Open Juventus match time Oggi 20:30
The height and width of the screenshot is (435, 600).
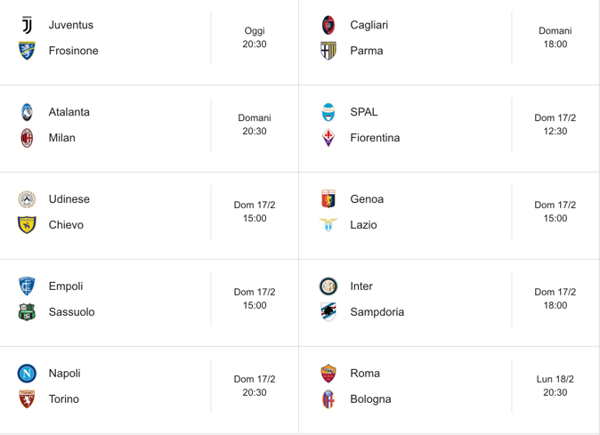click(255, 37)
